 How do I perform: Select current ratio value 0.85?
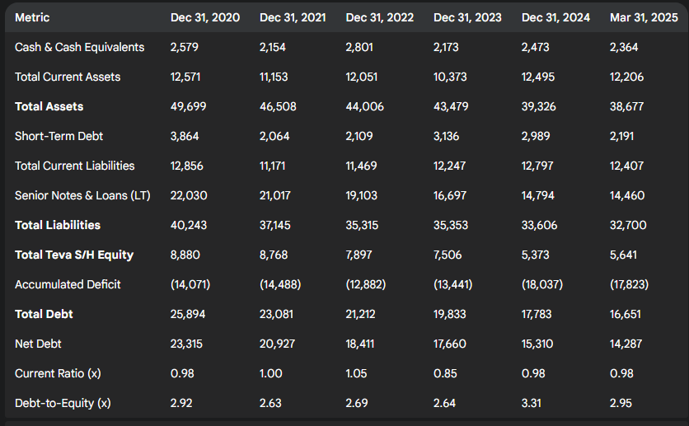[445, 373]
